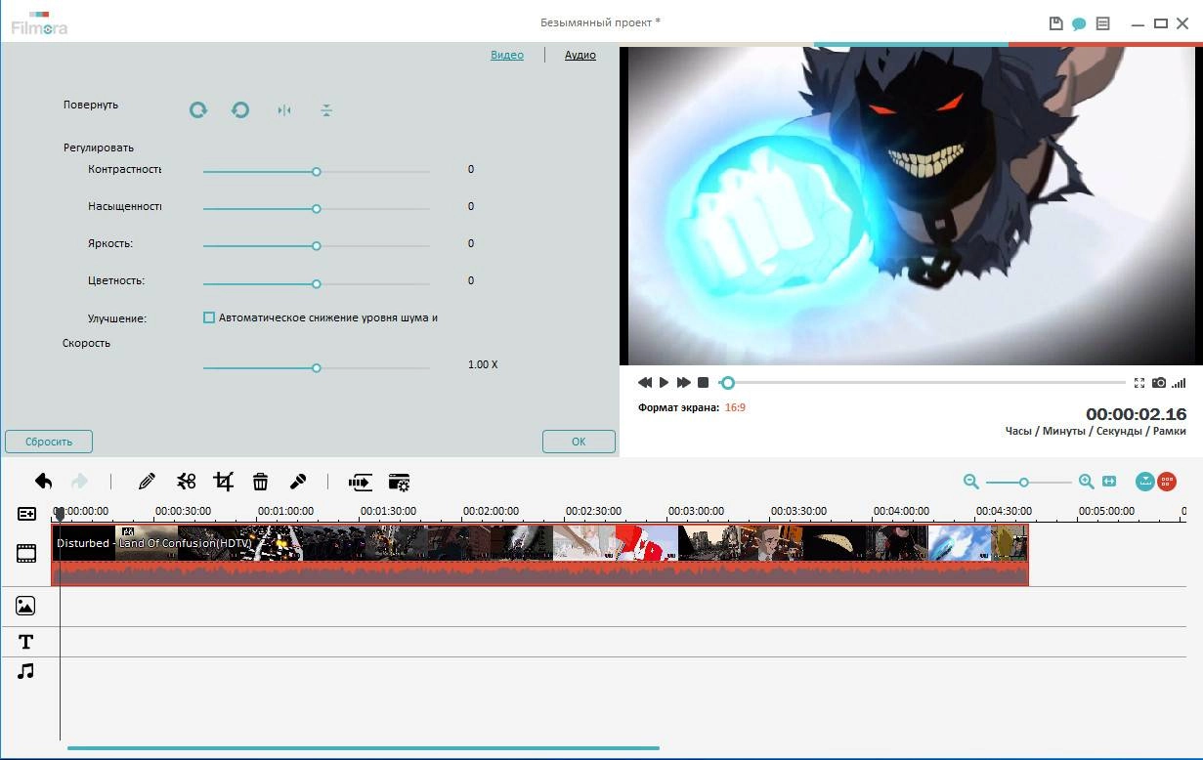The image size is (1203, 760).
Task: Click the 00:00:02.16 timecode display
Action: (1136, 414)
